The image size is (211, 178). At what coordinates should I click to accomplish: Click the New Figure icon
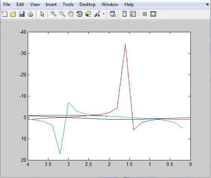click(x=4, y=14)
